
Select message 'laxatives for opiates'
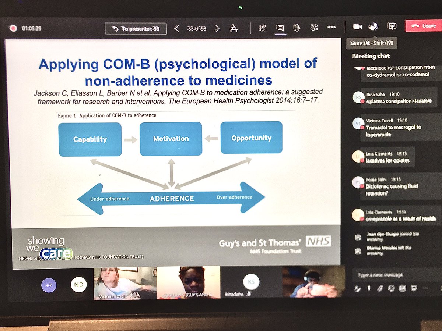click(x=387, y=160)
